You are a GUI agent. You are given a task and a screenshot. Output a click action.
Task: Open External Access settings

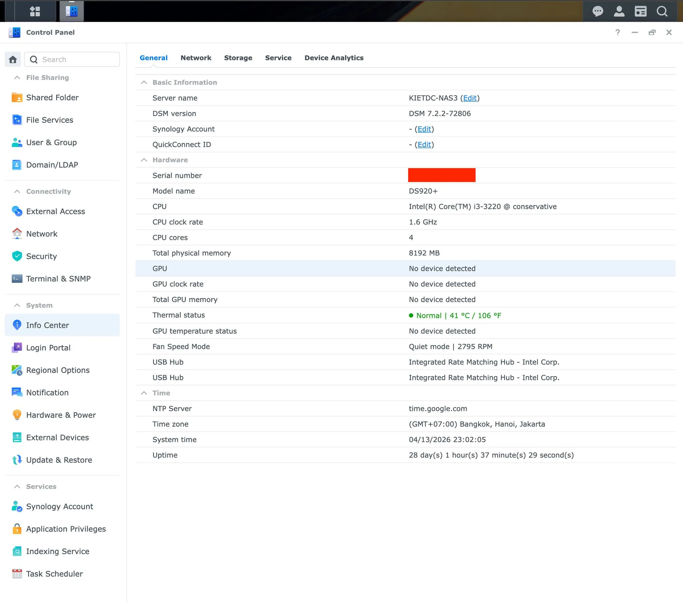pos(62,211)
